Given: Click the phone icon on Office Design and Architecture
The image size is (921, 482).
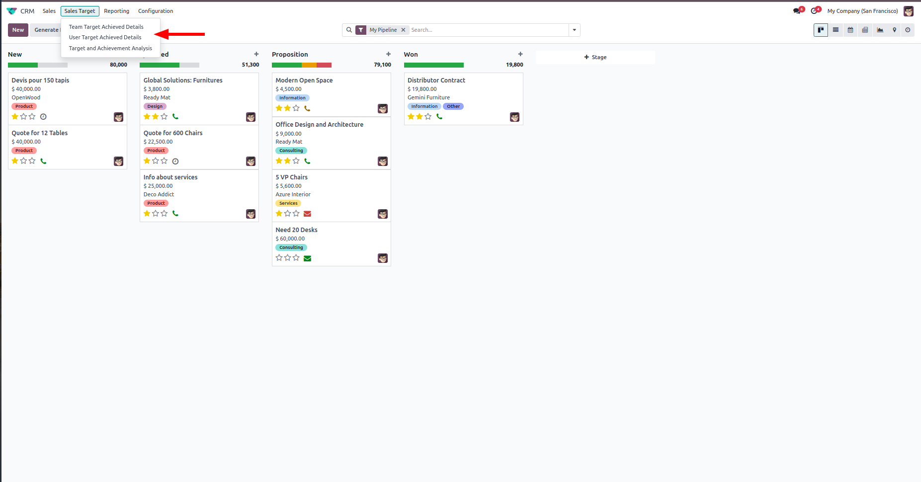Looking at the screenshot, I should point(307,161).
